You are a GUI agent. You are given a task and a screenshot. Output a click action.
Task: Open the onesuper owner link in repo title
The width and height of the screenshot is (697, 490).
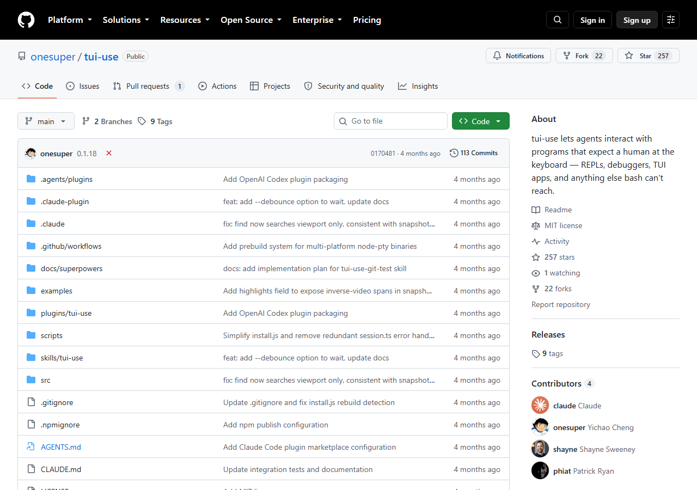tap(53, 57)
